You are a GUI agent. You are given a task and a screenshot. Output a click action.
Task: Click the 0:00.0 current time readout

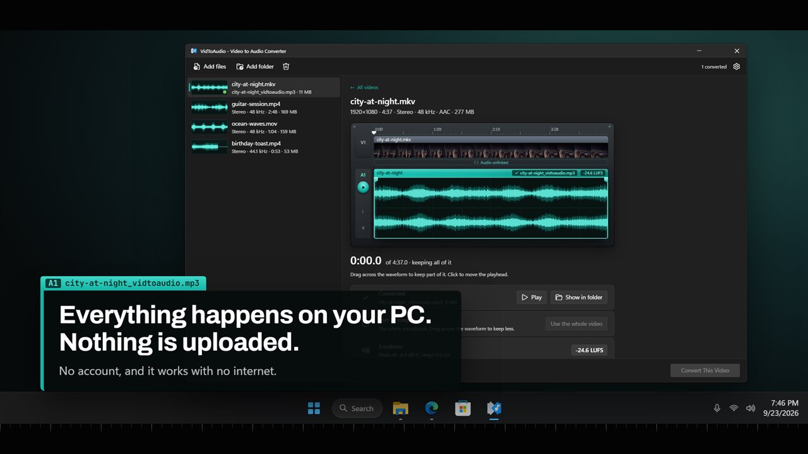click(366, 260)
